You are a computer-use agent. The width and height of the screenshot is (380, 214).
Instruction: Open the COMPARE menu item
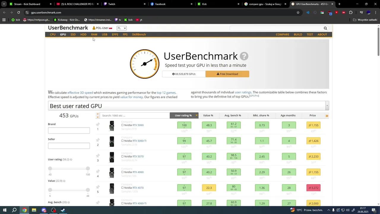(282, 34)
